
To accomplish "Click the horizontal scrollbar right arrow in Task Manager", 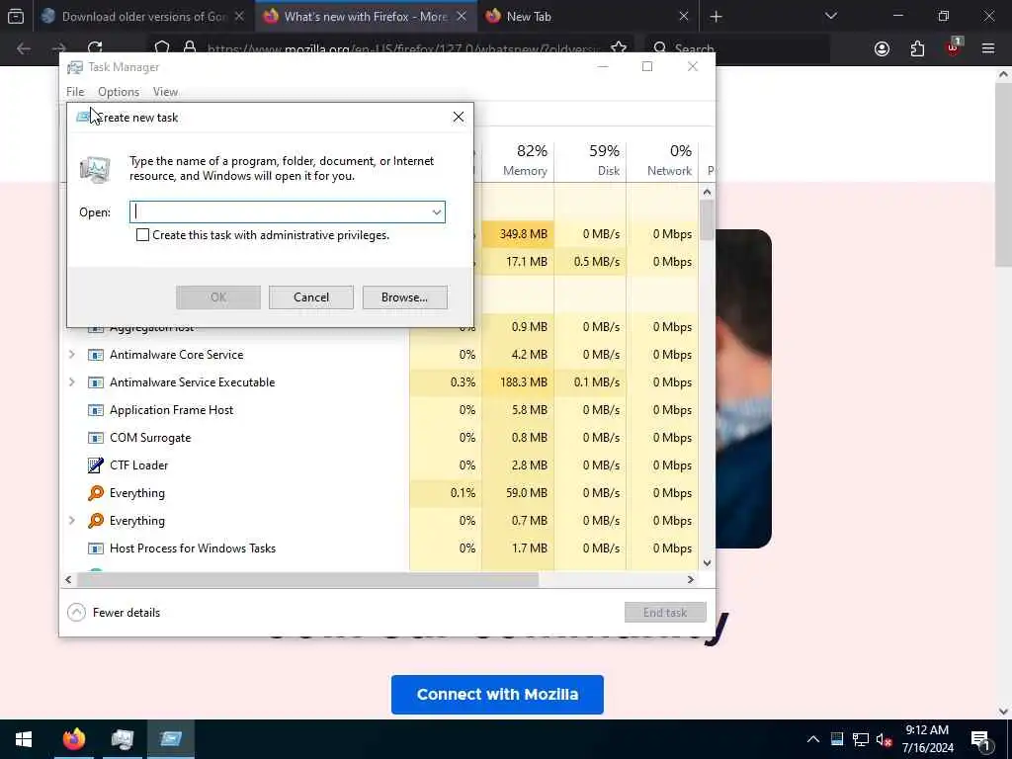I will pyautogui.click(x=691, y=579).
